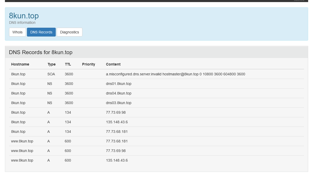Screen dimensions: 311x174
Task: Click TTL 600 beside 77.73.69.98
Action: click(x=68, y=151)
